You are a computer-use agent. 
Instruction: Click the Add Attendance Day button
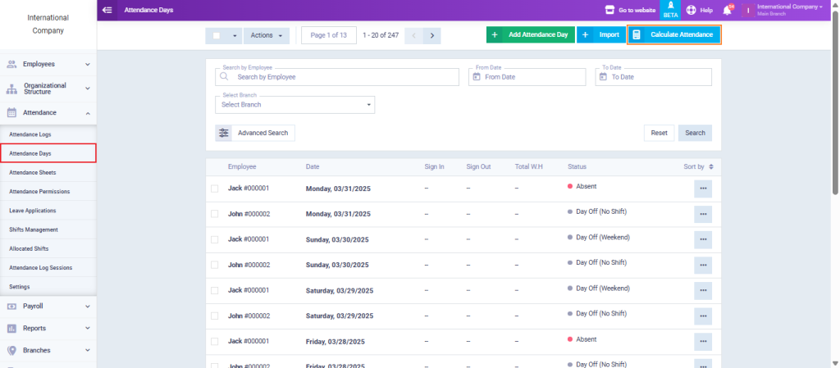531,34
